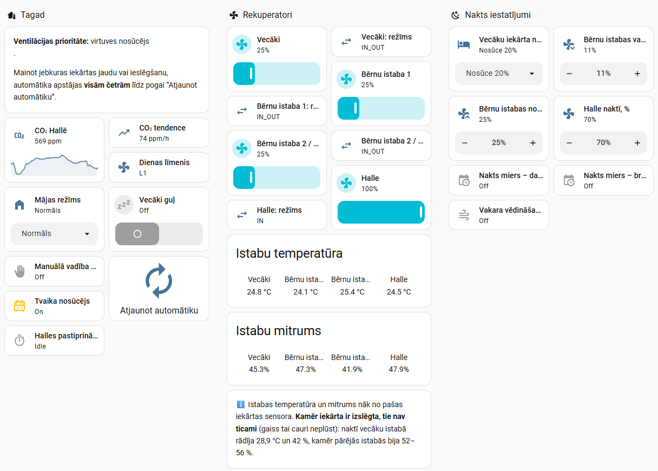The image size is (658, 471).
Task: Click the Bērnu istaba 1 fan icon
Action: (346, 79)
